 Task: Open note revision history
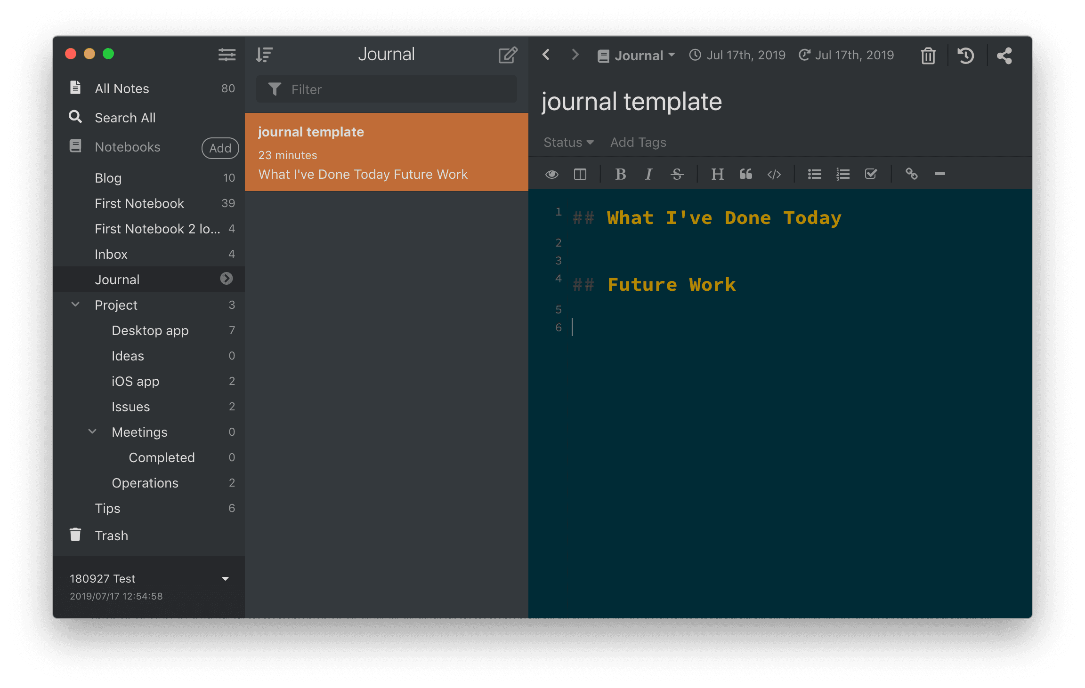point(965,56)
